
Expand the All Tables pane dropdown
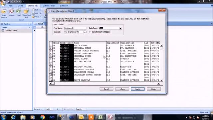[x=27, y=24]
